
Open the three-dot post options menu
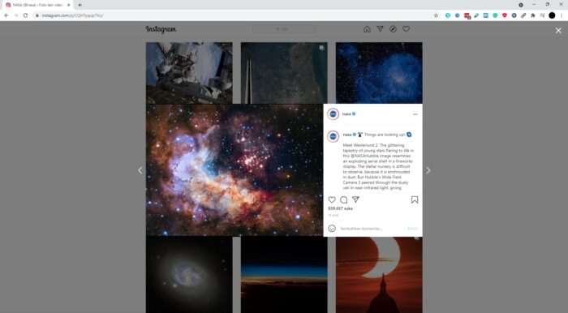[x=415, y=114]
